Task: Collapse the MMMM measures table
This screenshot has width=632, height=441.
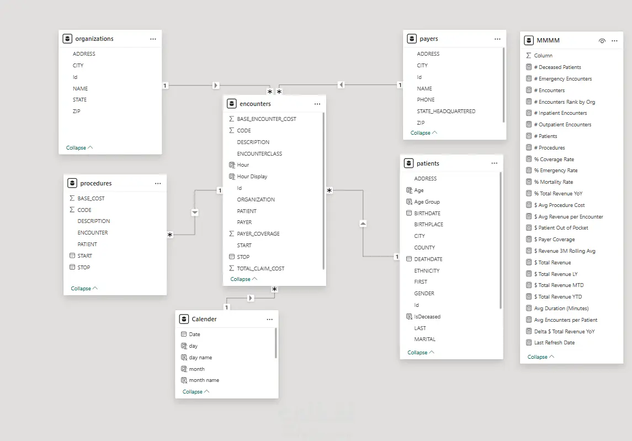Action: click(541, 357)
